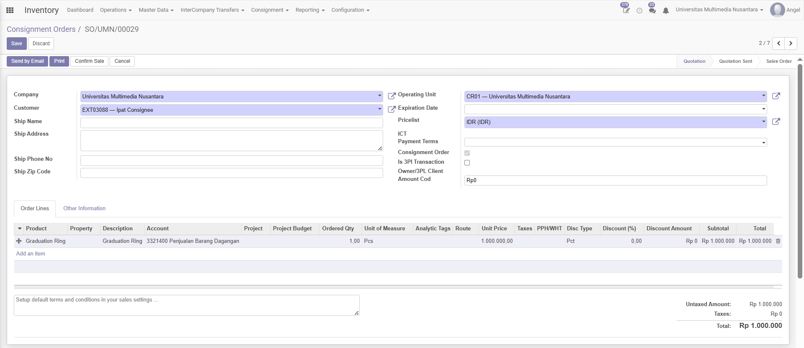This screenshot has width=804, height=348.
Task: Toggle the Consignment Order checkbox
Action: 467,153
